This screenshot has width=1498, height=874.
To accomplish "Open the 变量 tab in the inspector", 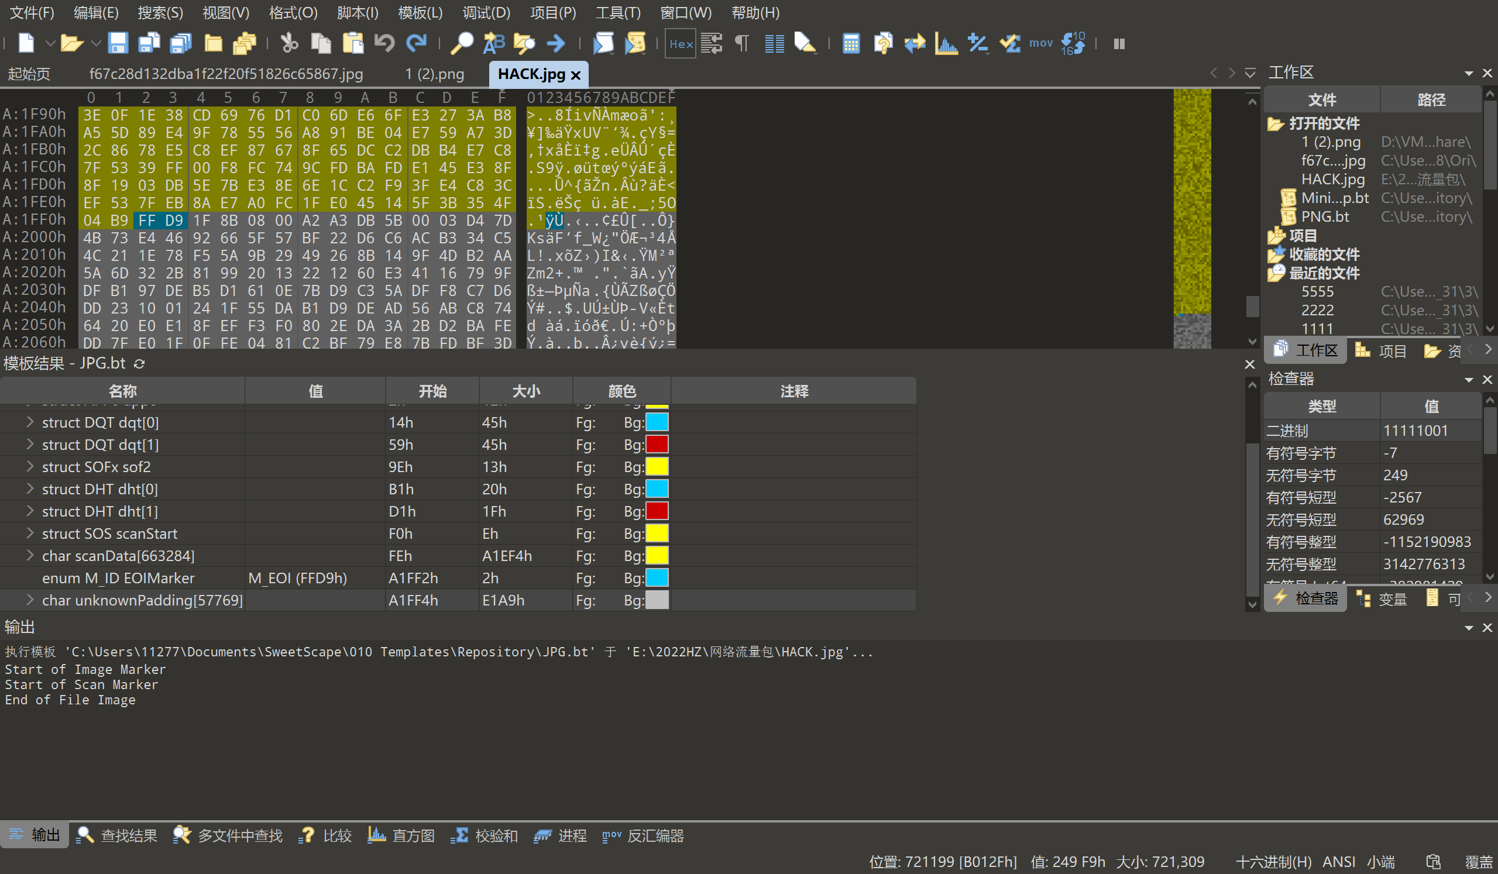I will click(1382, 599).
